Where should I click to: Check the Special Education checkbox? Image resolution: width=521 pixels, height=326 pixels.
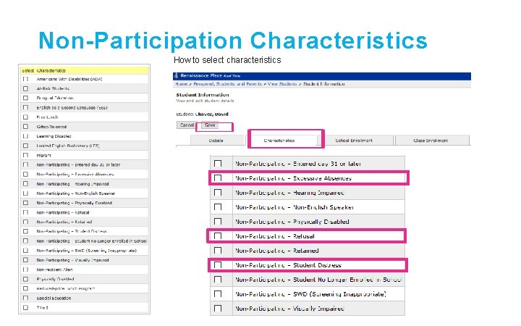26,298
